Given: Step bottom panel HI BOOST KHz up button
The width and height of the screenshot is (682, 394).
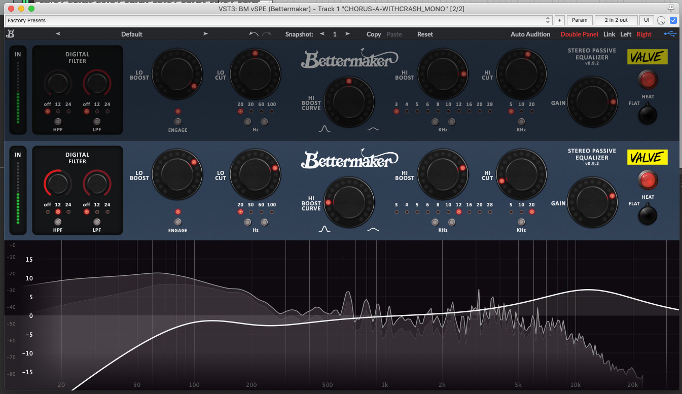Looking at the screenshot, I should pyautogui.click(x=451, y=222).
